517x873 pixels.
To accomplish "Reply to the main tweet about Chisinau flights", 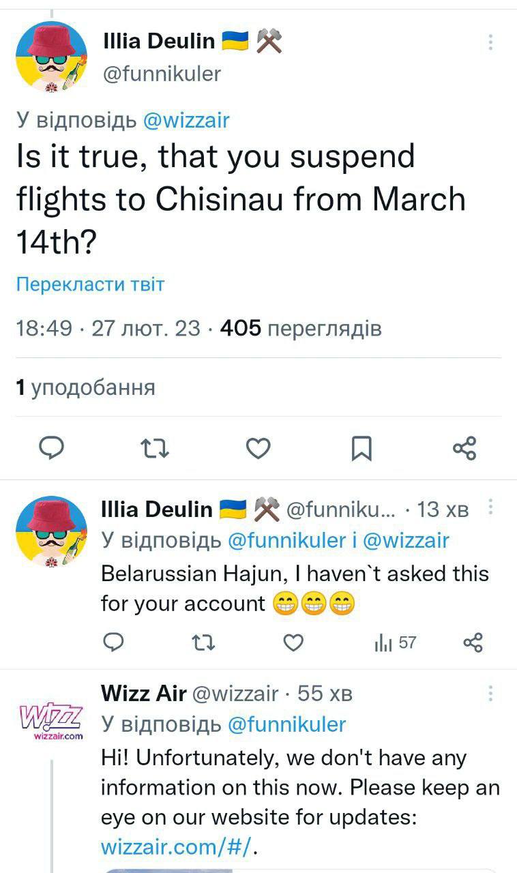I will pos(50,448).
